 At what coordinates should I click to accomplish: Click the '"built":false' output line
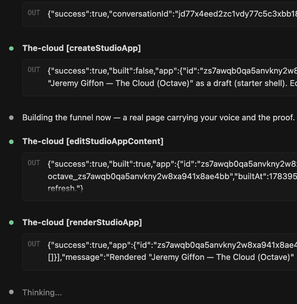click(x=172, y=71)
